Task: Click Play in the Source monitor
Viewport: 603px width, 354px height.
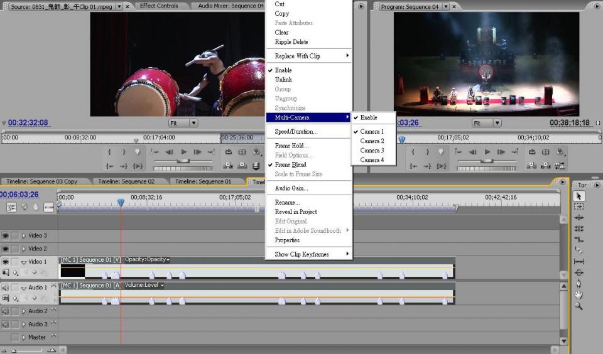Action: (183, 152)
